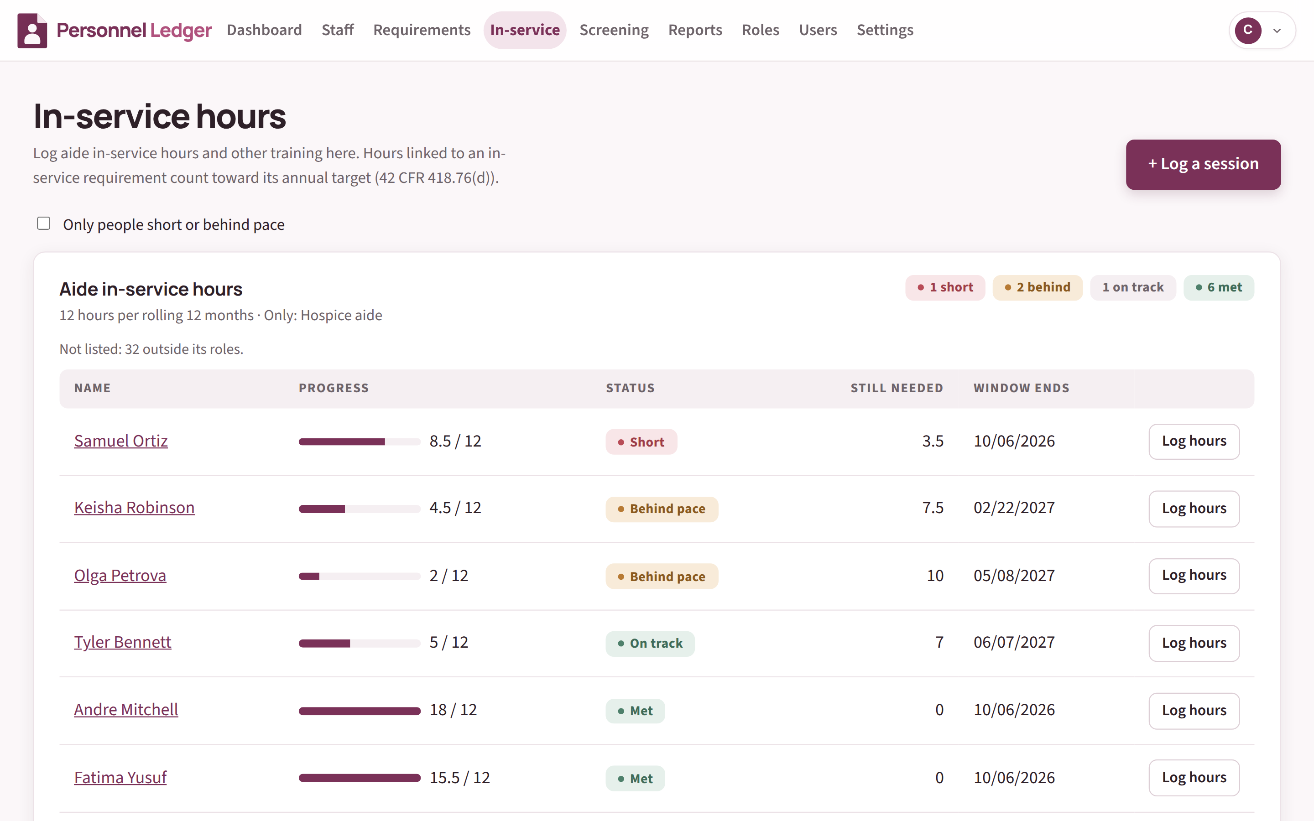The height and width of the screenshot is (821, 1314).
Task: Click the Short status pill
Action: (641, 442)
